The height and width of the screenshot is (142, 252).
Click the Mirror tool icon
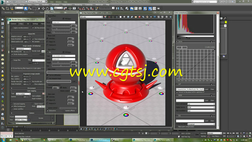117,9
